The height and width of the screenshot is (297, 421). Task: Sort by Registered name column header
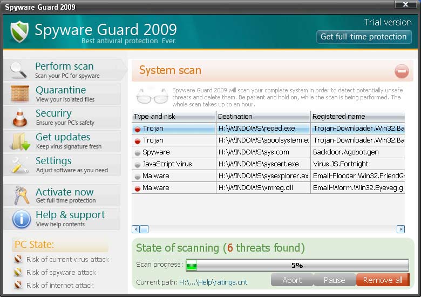coord(358,116)
